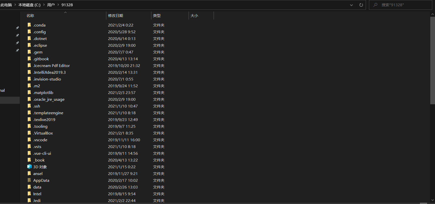435x204 pixels.
Task: Click the scrollbar down arrow
Action: point(432,200)
